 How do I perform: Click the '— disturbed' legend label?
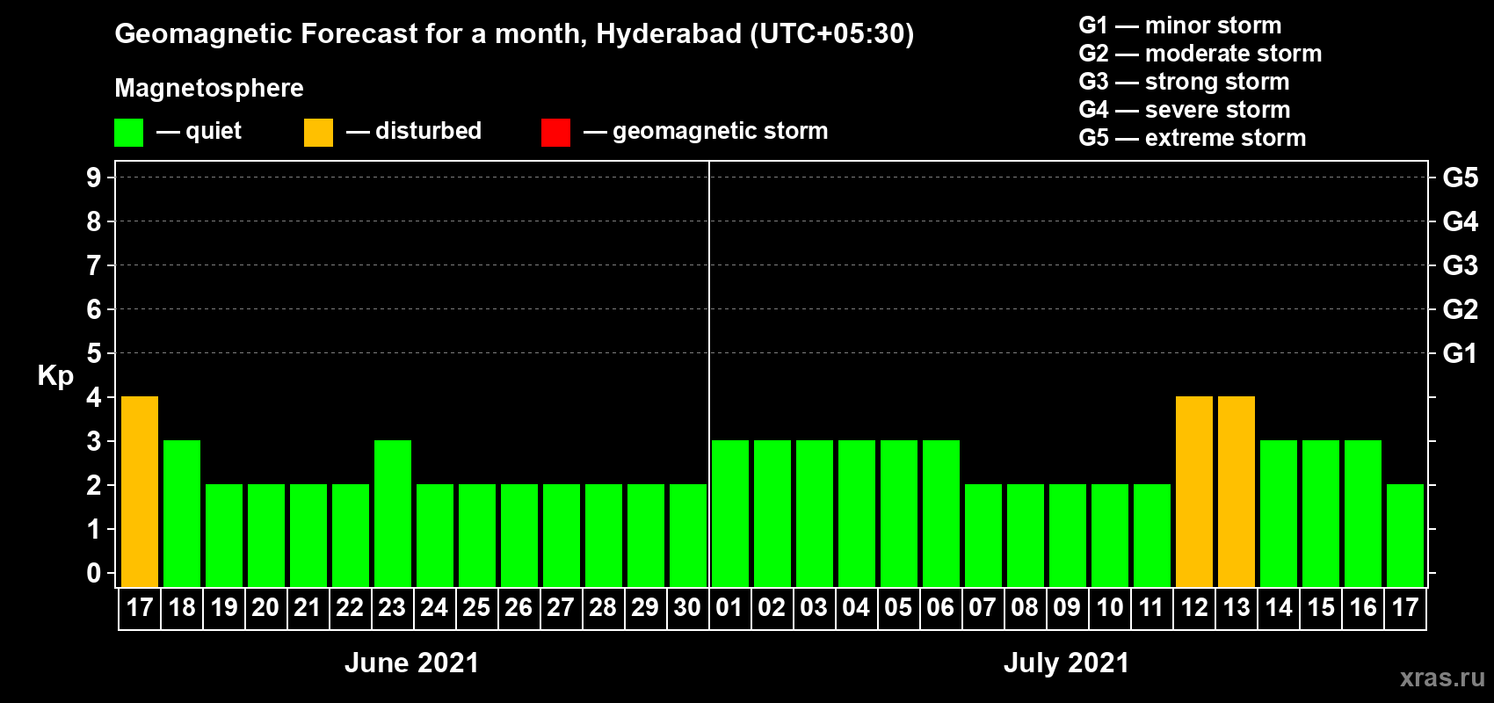coord(414,131)
